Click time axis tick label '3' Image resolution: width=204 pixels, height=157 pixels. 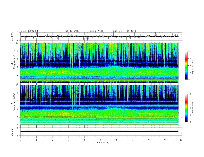click(69, 140)
